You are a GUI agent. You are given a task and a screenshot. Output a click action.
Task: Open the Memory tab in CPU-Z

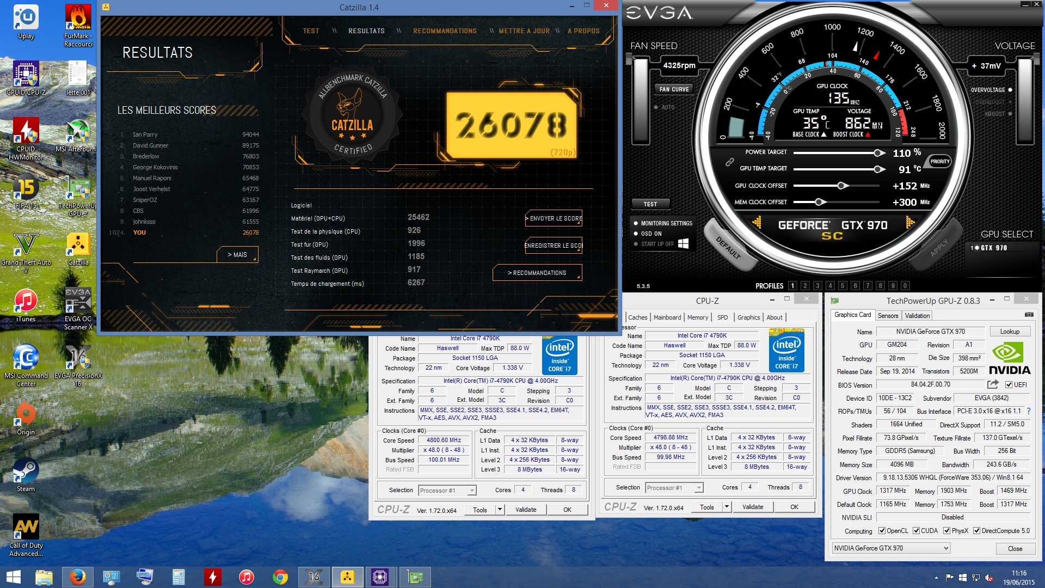point(698,317)
